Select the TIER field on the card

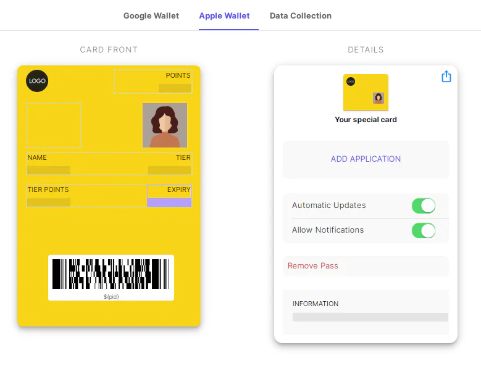(169, 164)
